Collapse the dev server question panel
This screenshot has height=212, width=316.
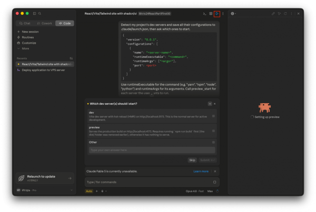tap(210, 104)
